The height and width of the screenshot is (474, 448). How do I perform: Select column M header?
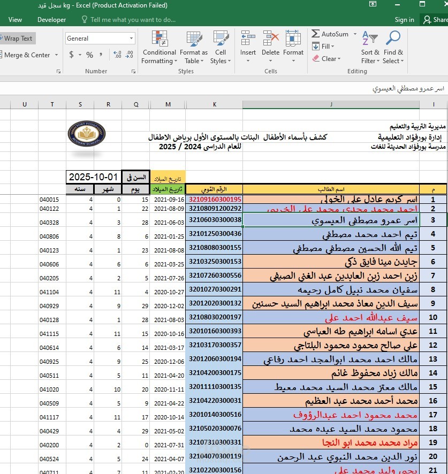pos(168,104)
